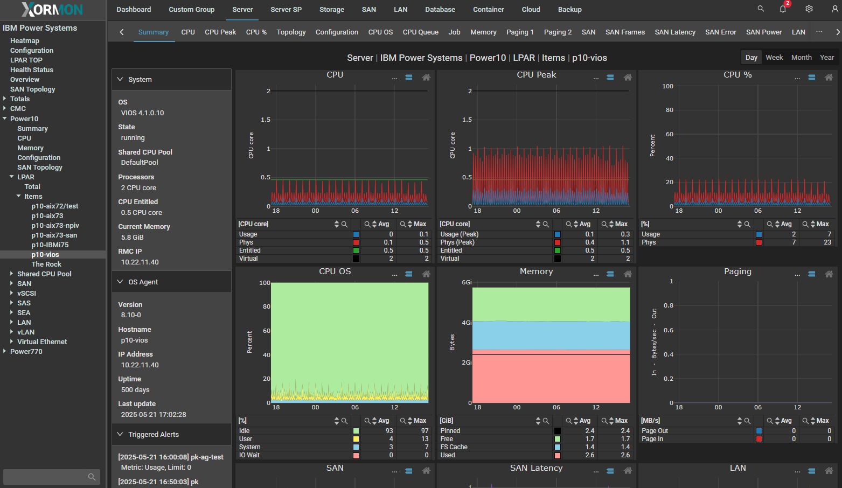
Task: Open the overflow ellipsis in the tab bar
Action: [x=819, y=32]
